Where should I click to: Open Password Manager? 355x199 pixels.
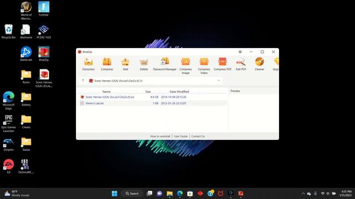pos(165,64)
